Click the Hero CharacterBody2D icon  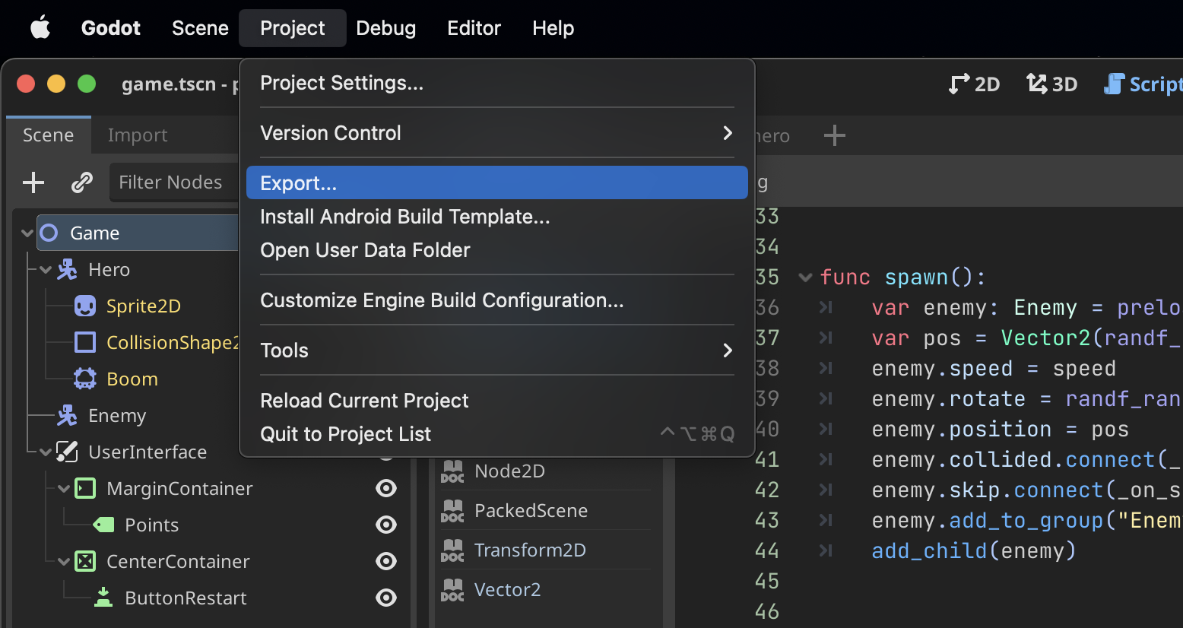point(67,269)
